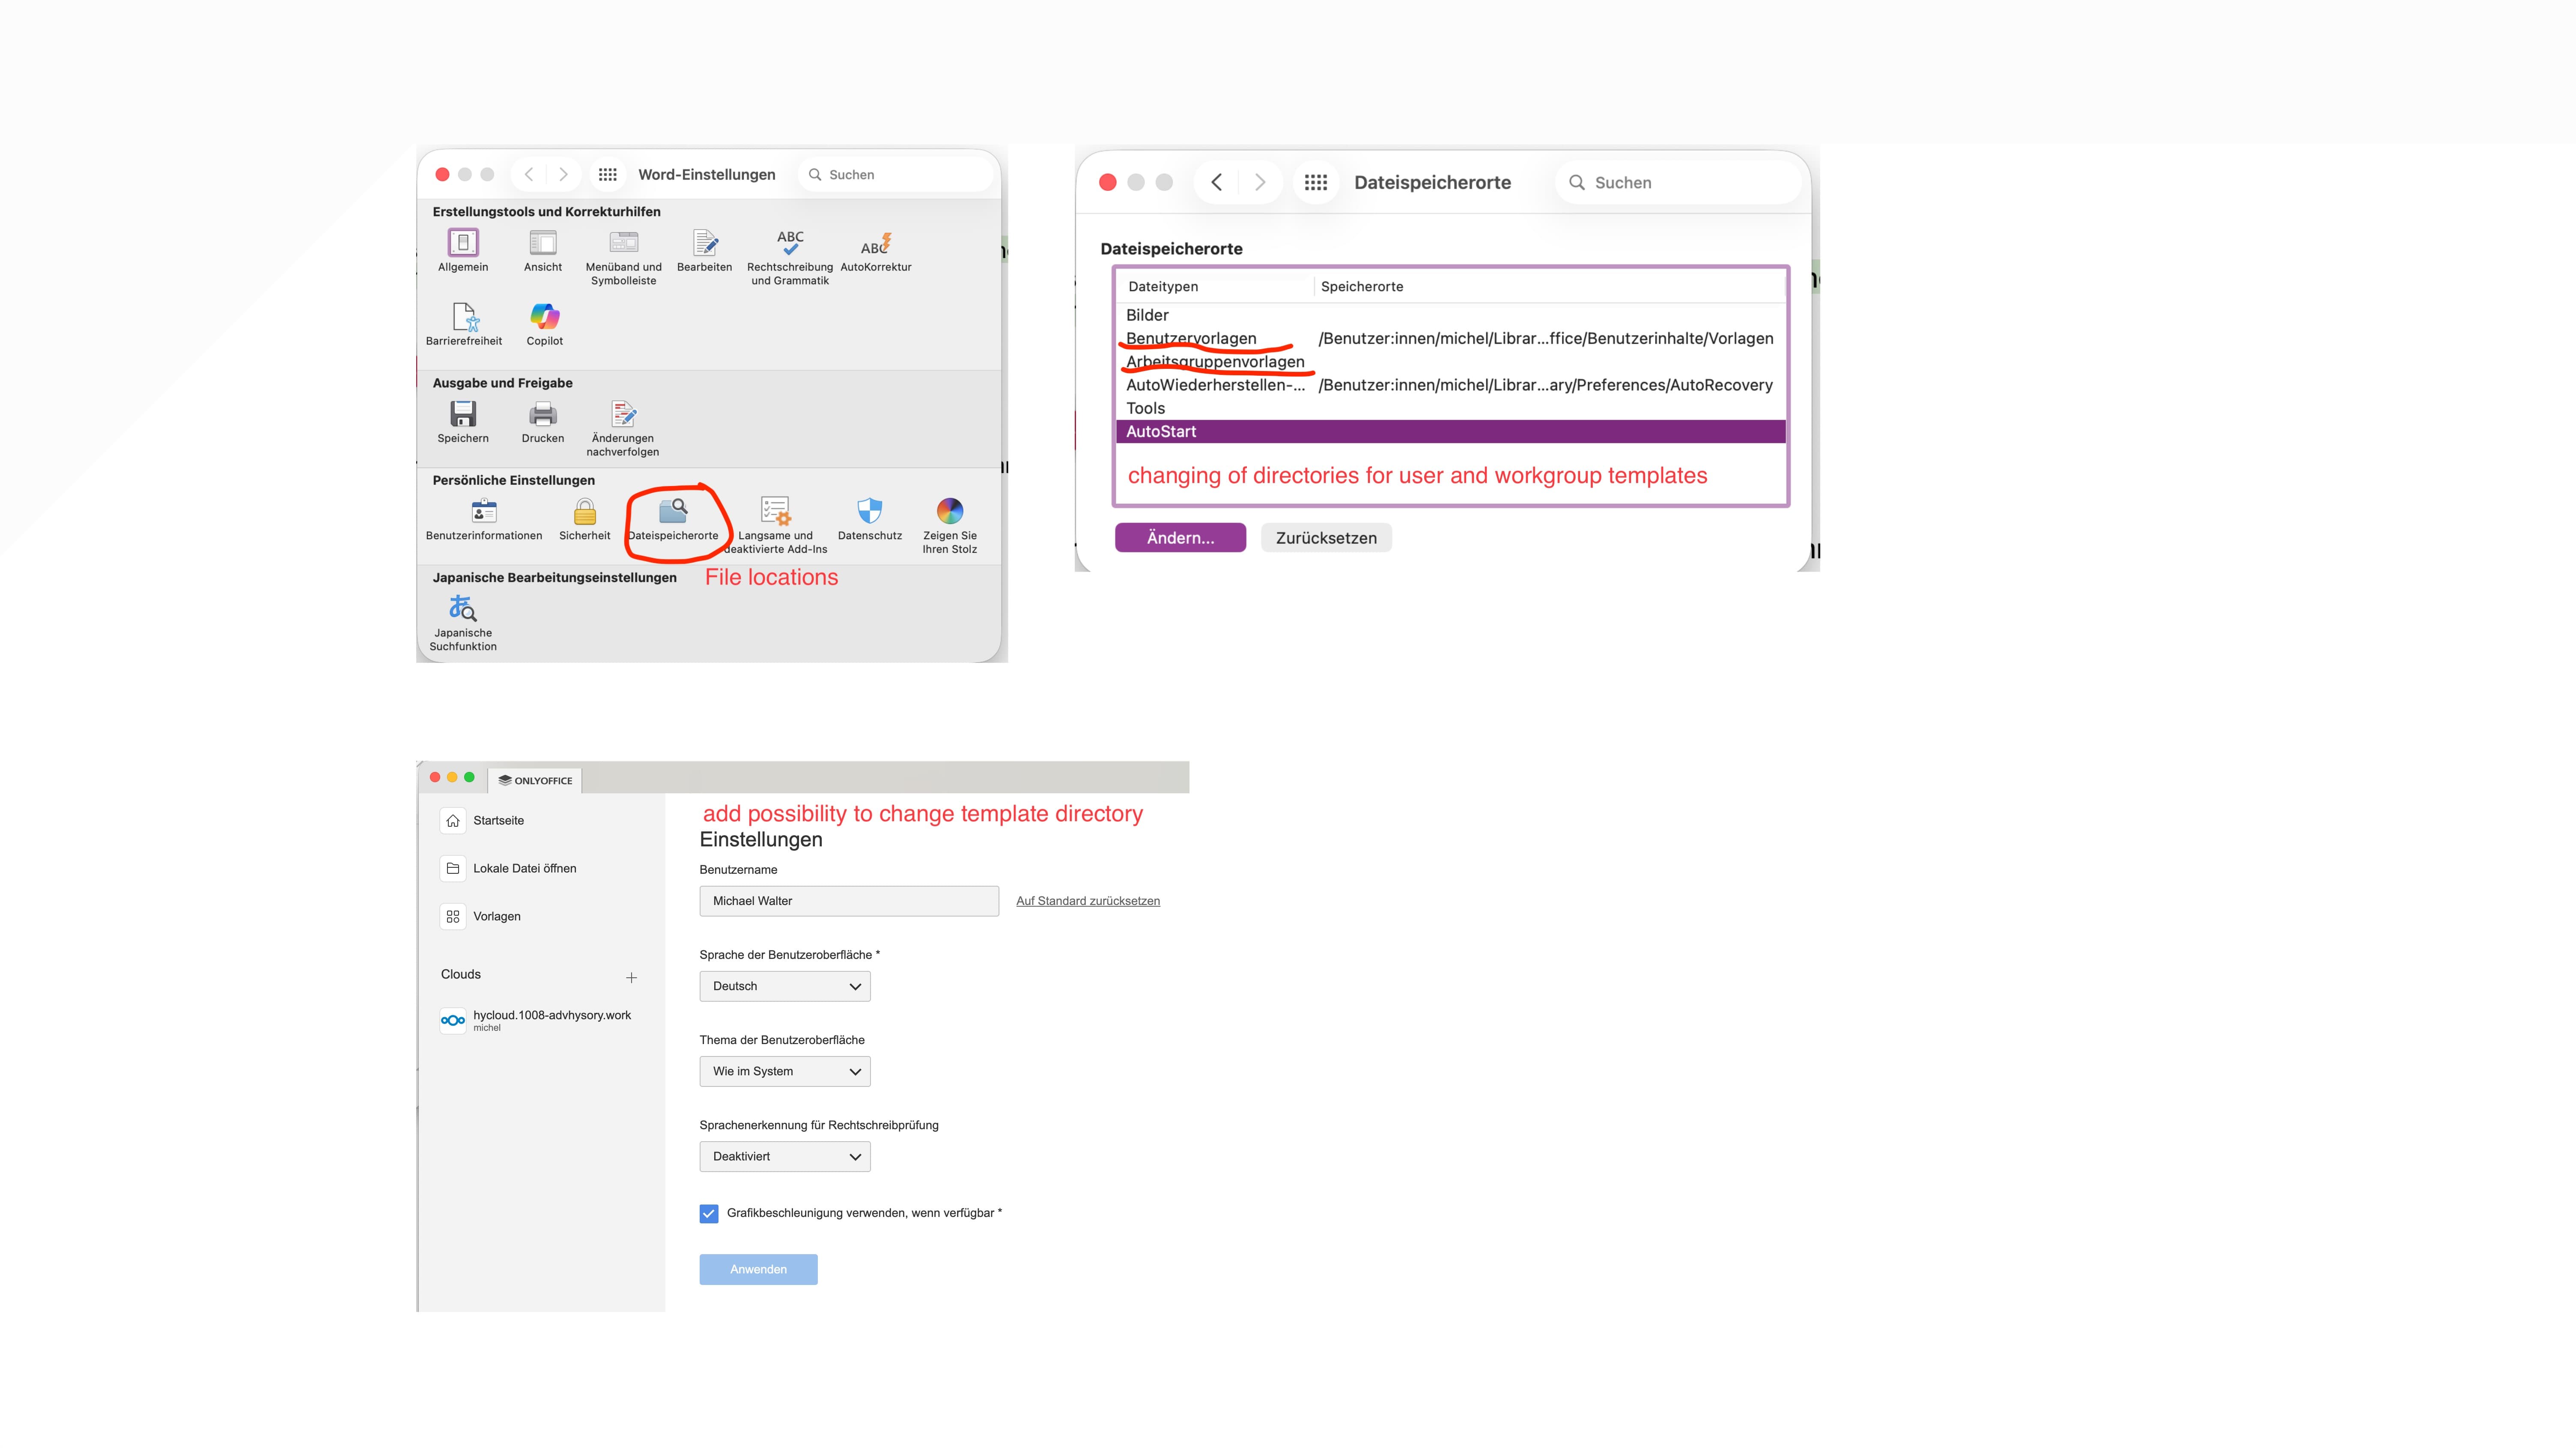The height and width of the screenshot is (1448, 2576).
Task: Expand the Sprachenerkennung für Rechtschreibprüfung dropdown
Action: (785, 1156)
